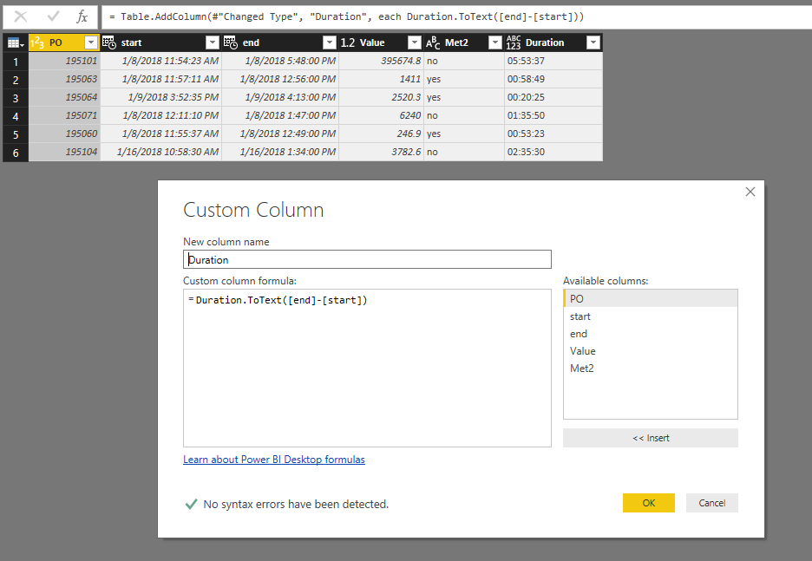This screenshot has width=812, height=561.
Task: Click Value cell 6240
Action: pyautogui.click(x=381, y=115)
